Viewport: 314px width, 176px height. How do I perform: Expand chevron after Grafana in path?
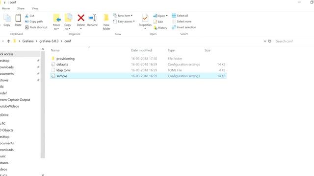coord(36,41)
